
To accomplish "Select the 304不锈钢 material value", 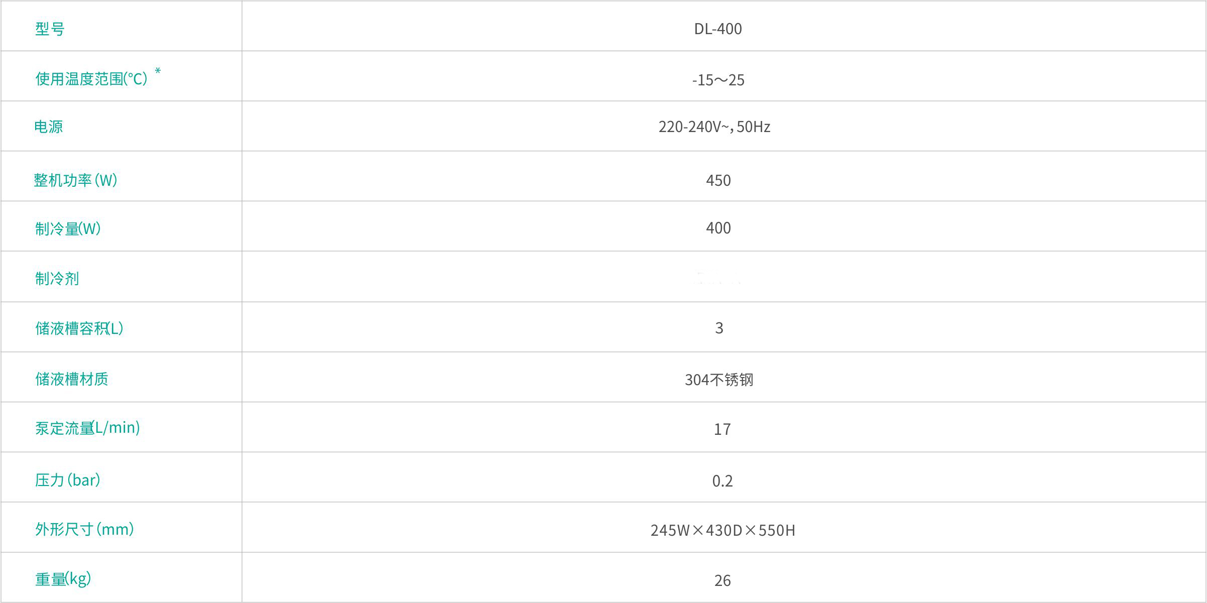I will tap(719, 380).
